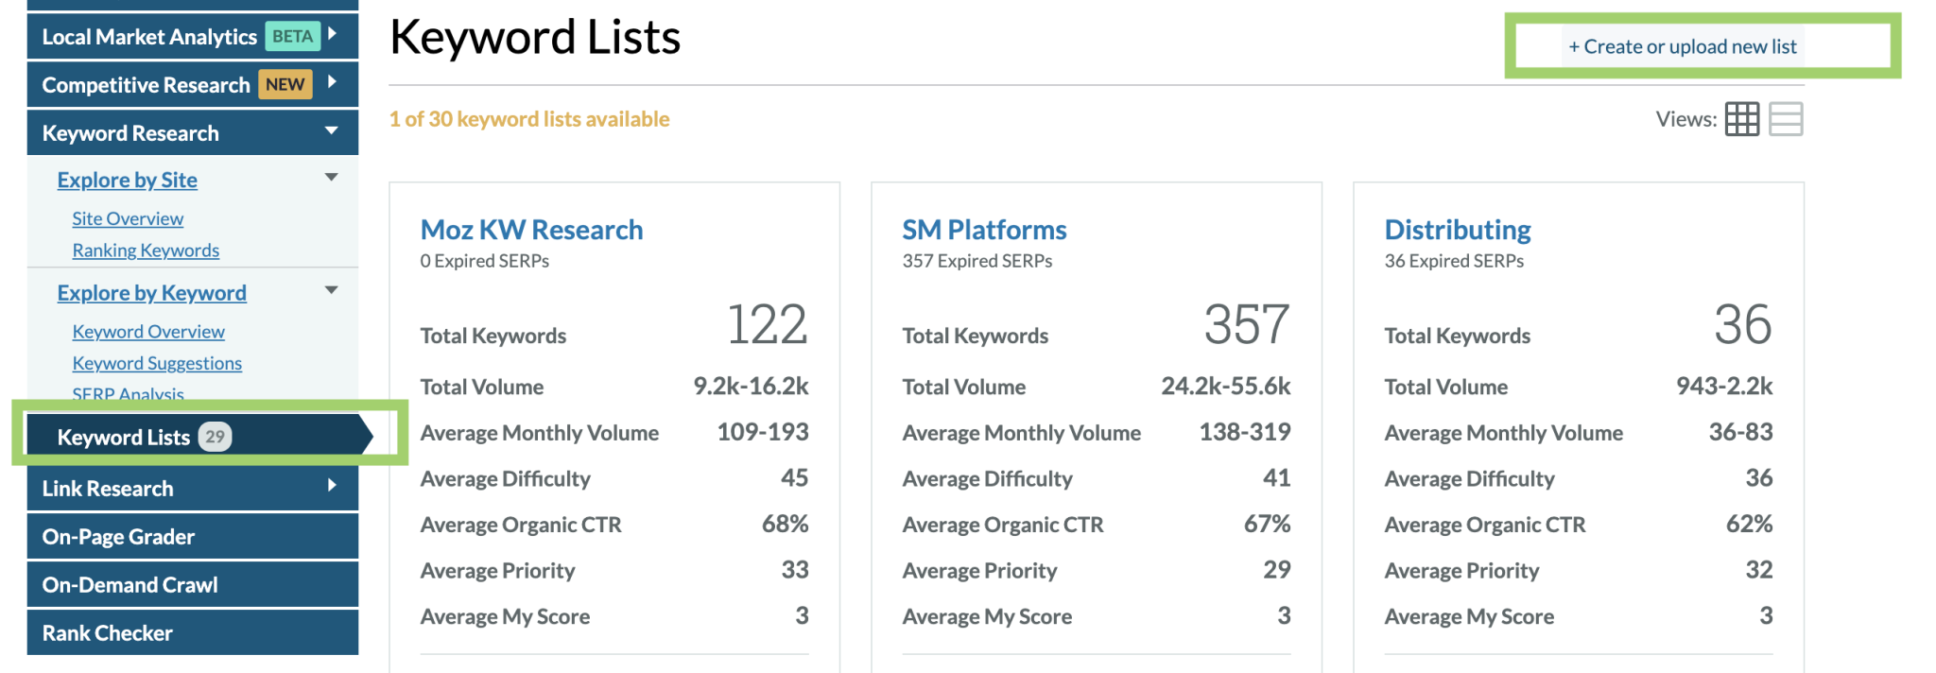Open Local Market Analytics menu
The image size is (1936, 673).
193,36
